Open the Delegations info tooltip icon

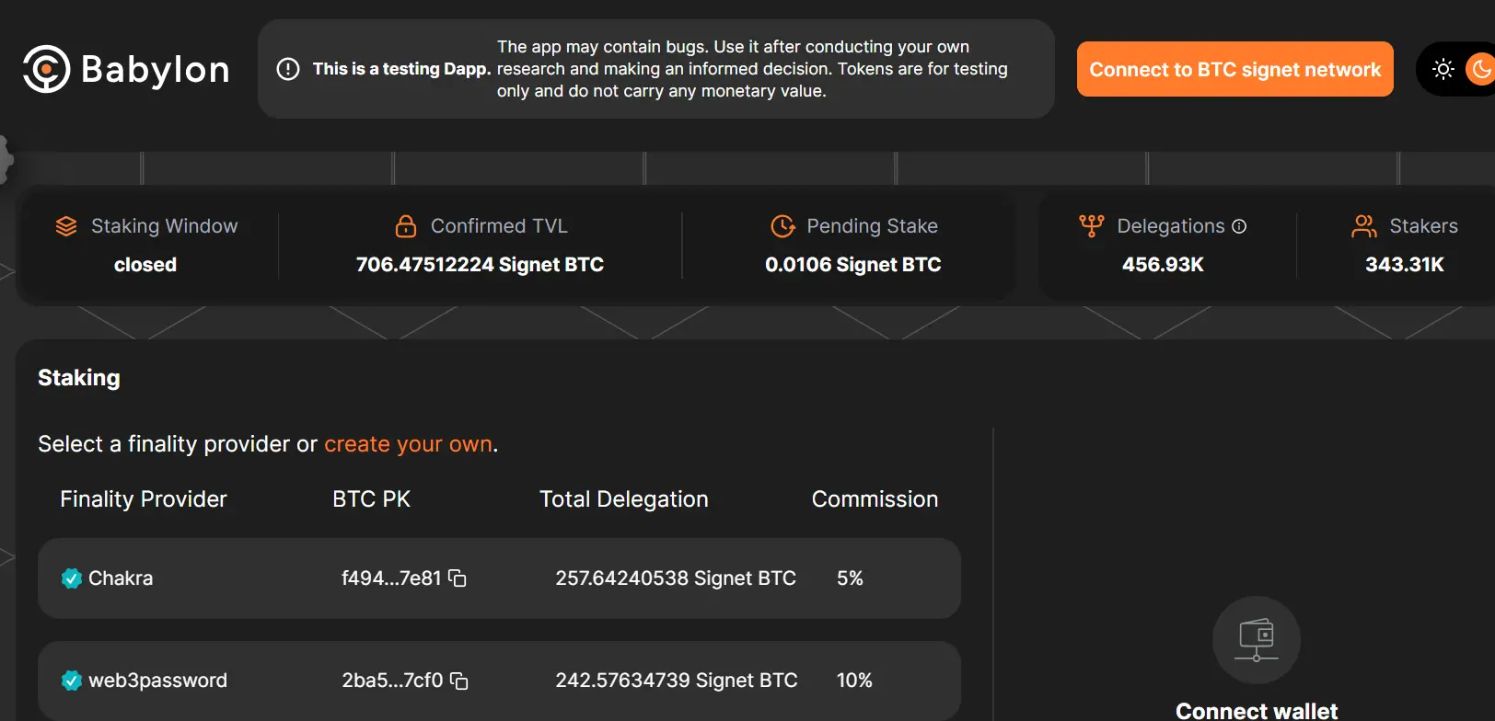1239,226
